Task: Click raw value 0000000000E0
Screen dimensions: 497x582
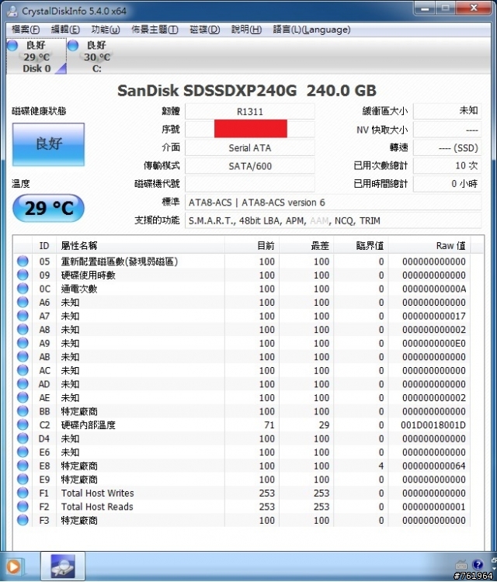Action: 434,343
